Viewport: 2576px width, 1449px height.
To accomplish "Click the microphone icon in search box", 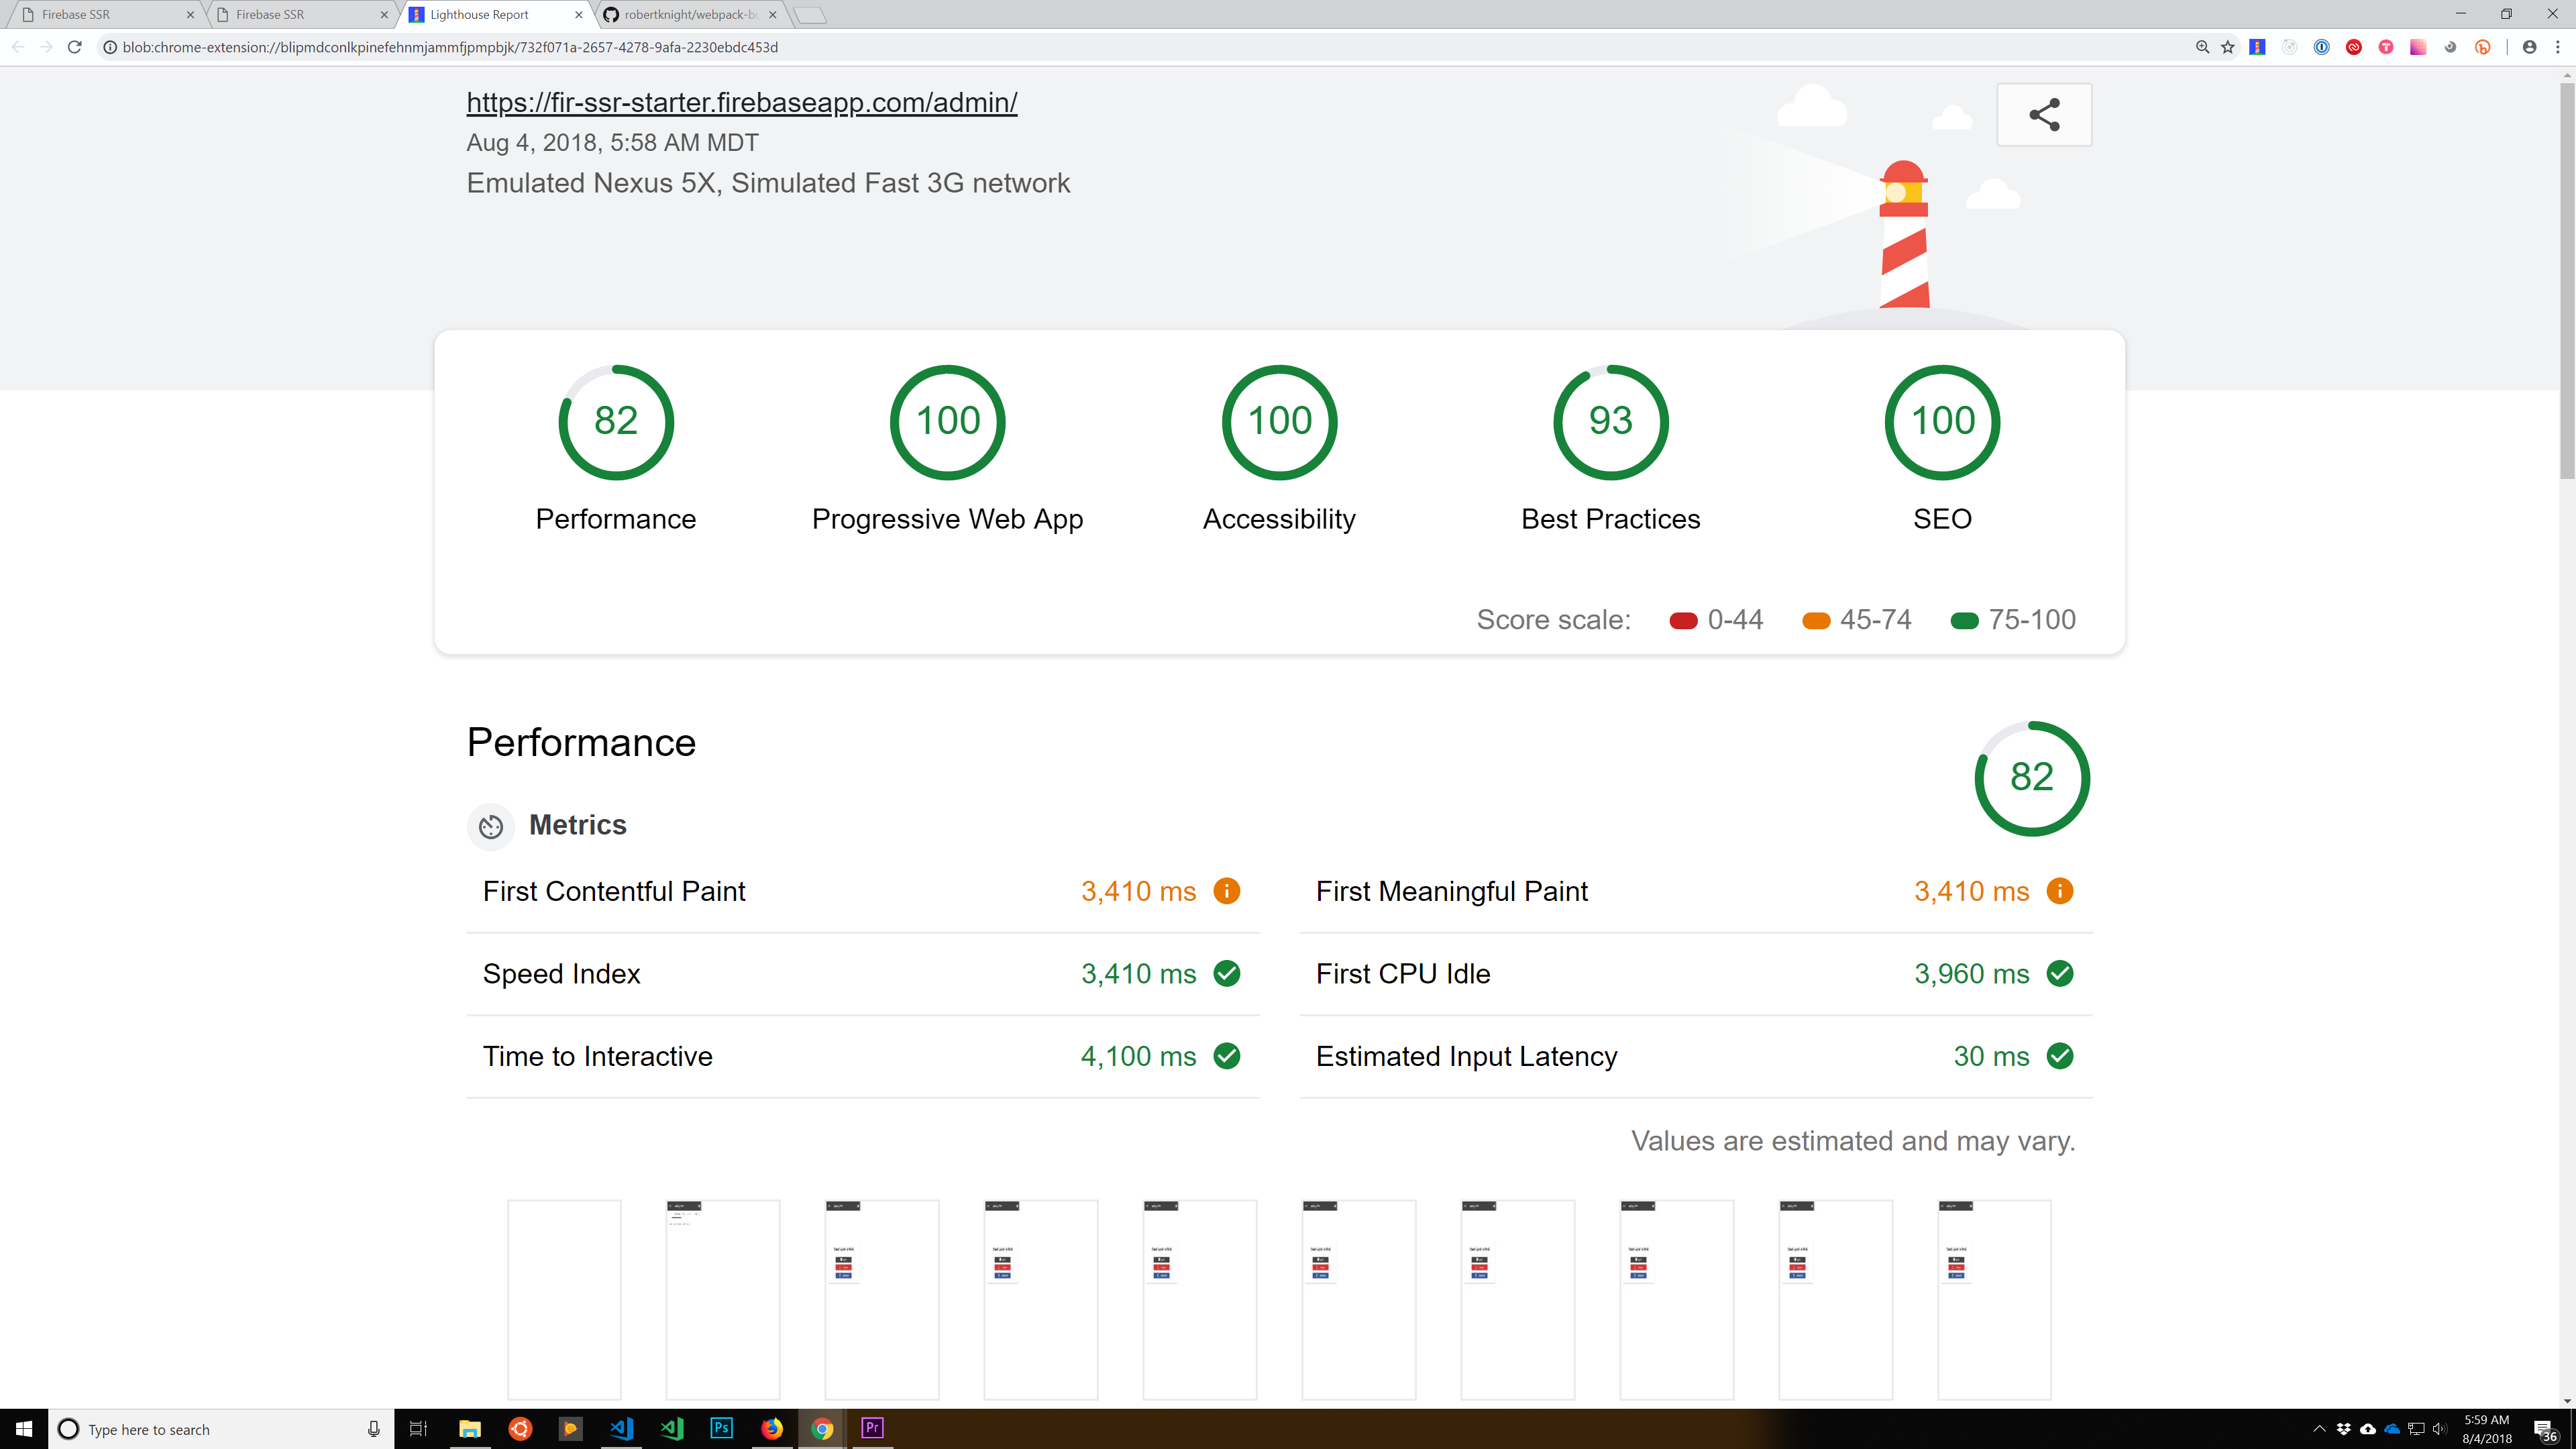I will click(374, 1428).
